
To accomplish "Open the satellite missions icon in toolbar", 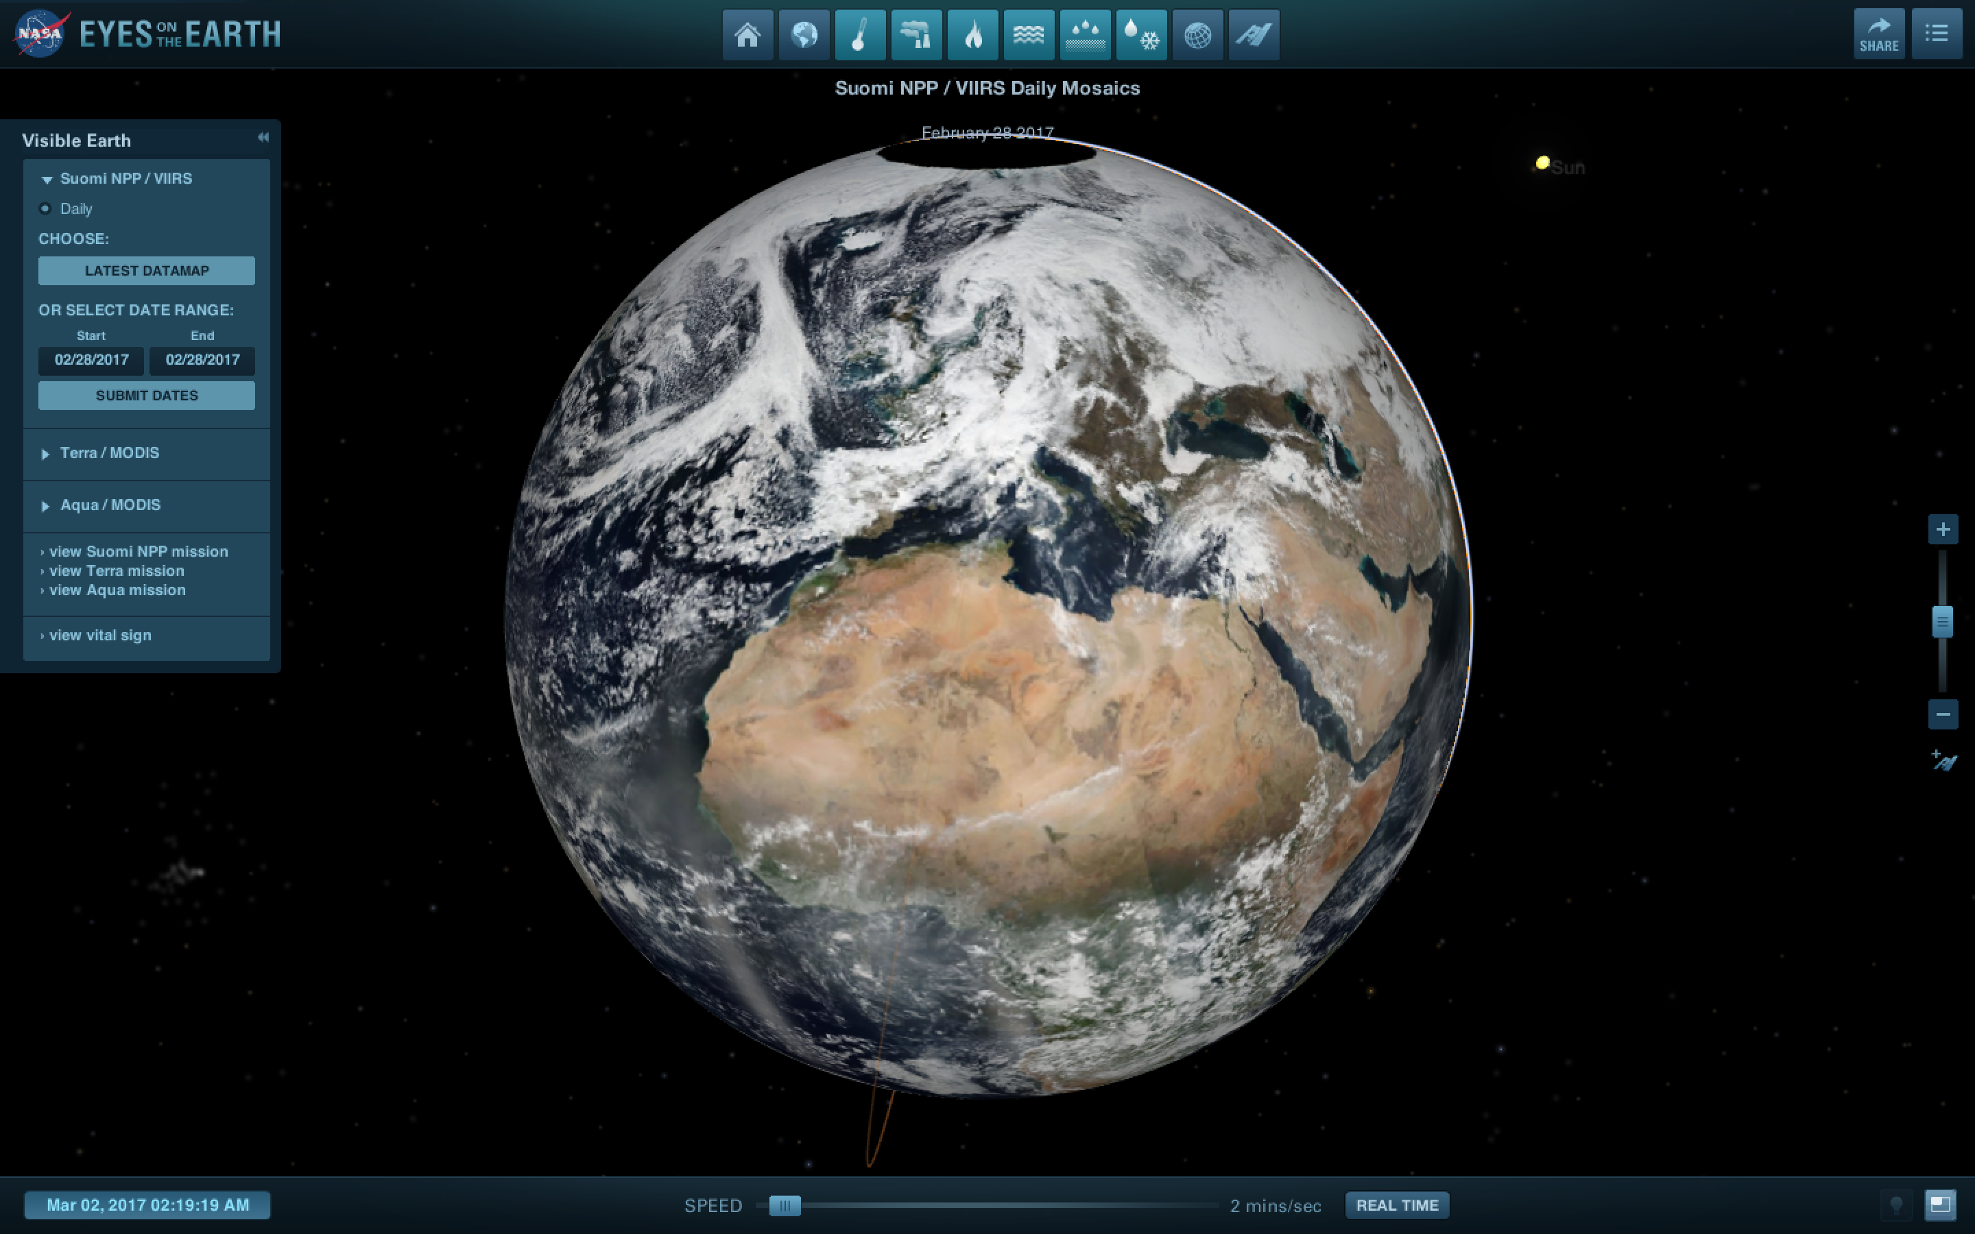I will tap(1254, 35).
